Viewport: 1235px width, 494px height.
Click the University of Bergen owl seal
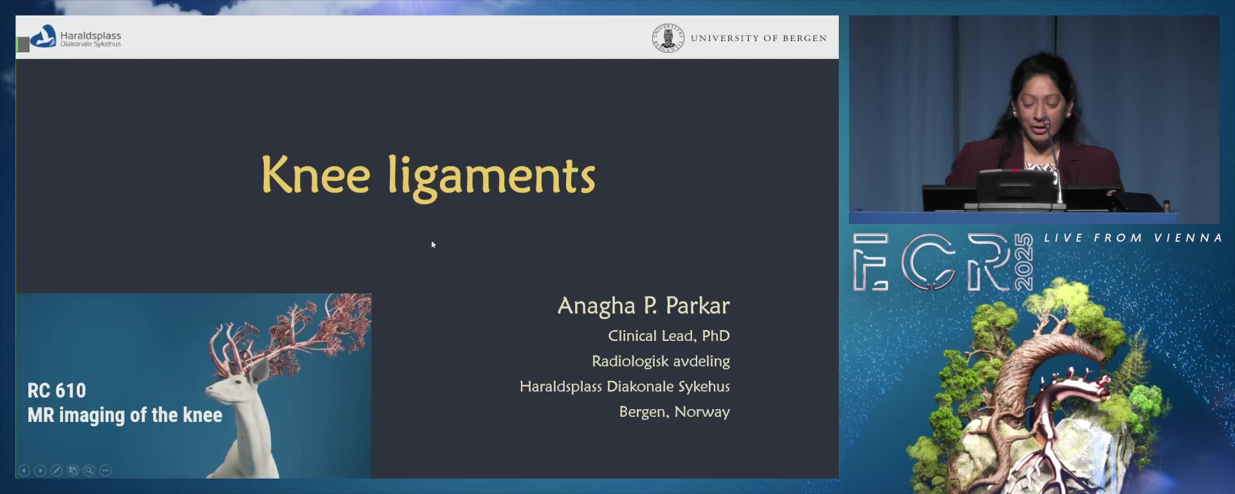click(668, 38)
